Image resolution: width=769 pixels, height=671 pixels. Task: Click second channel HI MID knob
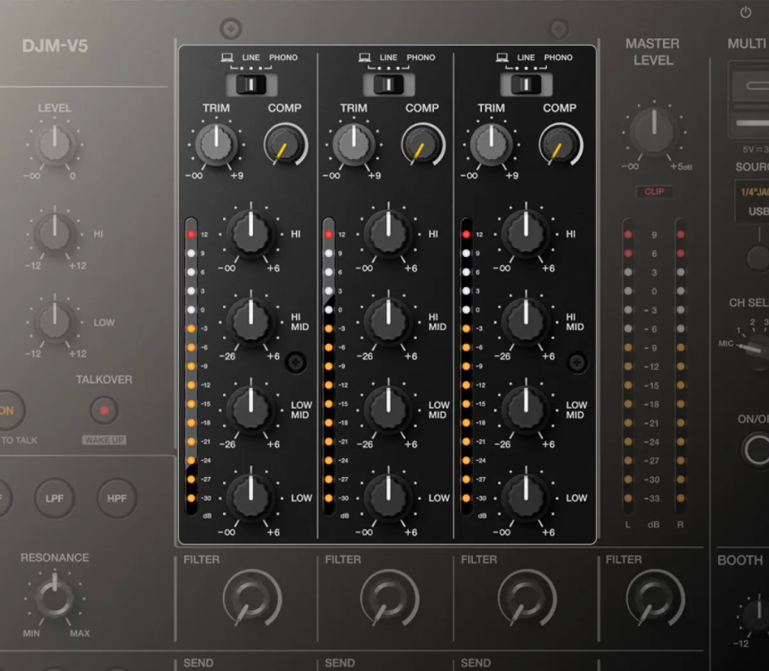[388, 322]
